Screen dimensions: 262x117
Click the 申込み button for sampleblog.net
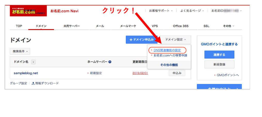pyautogui.click(x=177, y=73)
